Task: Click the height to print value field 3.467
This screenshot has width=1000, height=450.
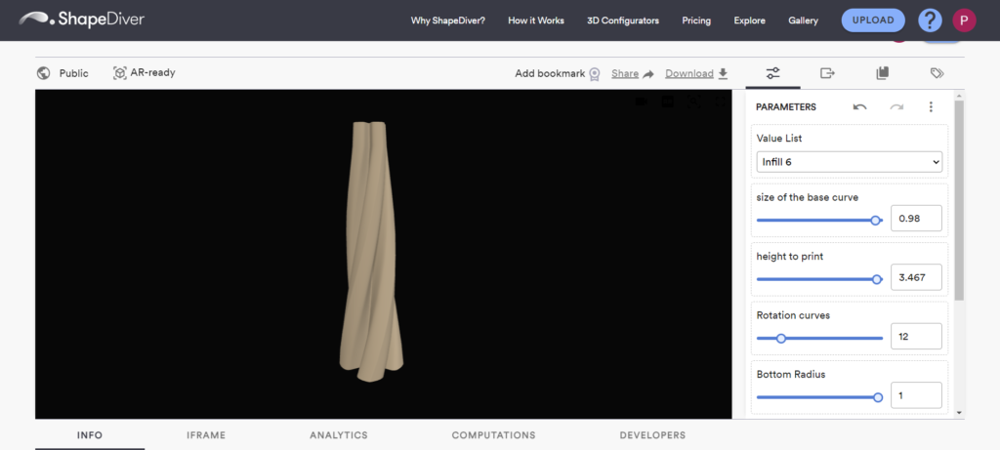Action: (916, 277)
